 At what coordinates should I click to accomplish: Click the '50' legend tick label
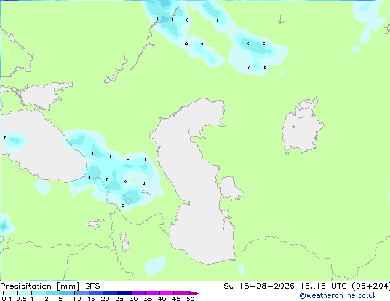coord(190,299)
